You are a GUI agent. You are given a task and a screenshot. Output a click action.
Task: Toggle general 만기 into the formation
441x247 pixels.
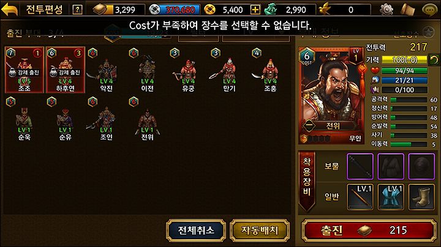click(229, 70)
